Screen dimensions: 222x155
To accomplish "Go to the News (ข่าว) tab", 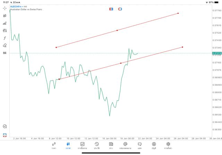I will coord(111,146).
